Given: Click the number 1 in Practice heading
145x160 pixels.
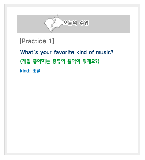Looking at the screenshot, I should tap(51, 41).
